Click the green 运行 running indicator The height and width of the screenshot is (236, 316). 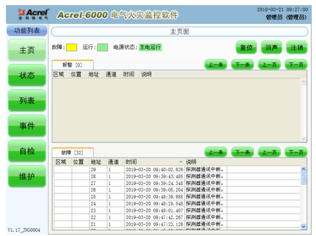point(102,48)
